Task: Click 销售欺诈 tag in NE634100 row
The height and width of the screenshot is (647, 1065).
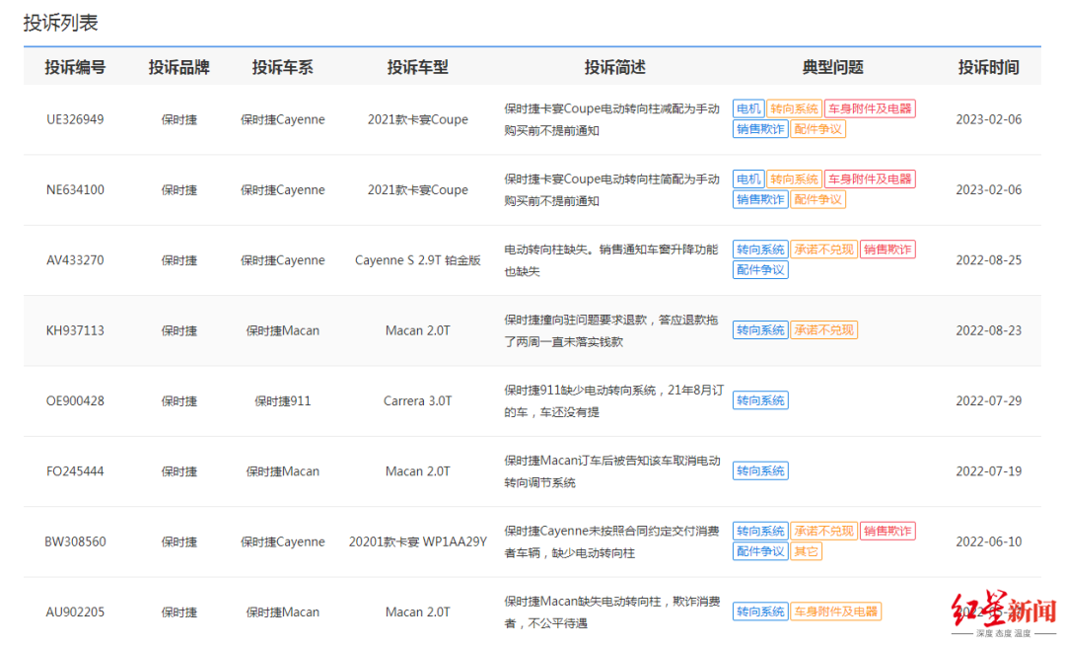Action: (x=760, y=200)
